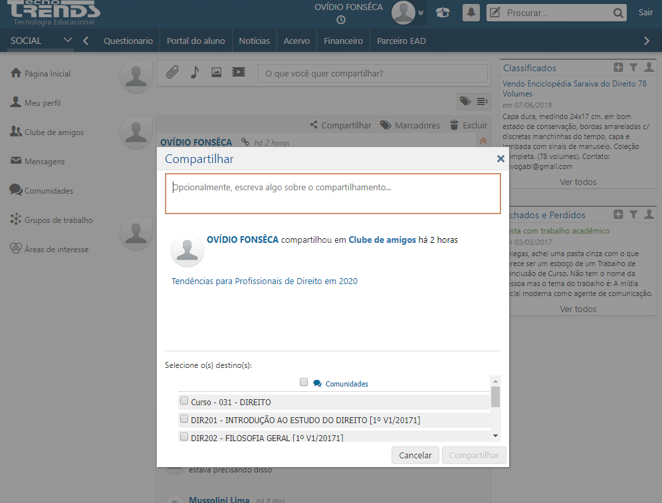This screenshot has height=503, width=662.
Task: Open the Financeiro menu item
Action: tap(343, 41)
